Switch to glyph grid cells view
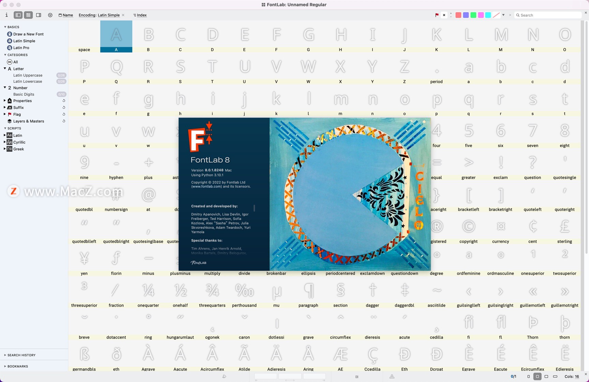Image resolution: width=589 pixels, height=382 pixels. coord(28,15)
